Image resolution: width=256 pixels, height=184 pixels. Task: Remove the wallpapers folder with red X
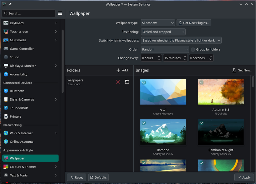[118, 82]
